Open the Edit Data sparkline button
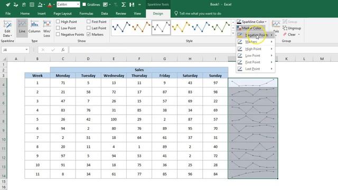 coord(7,29)
